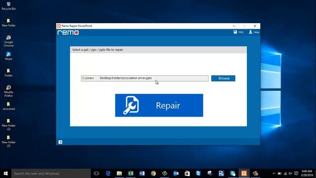Open Outlook from the taskbar
The height and width of the screenshot is (178, 316).
point(176,174)
